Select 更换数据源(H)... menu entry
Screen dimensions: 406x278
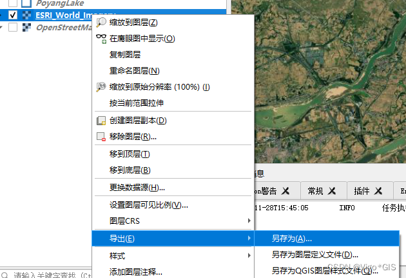pyautogui.click(x=173, y=187)
